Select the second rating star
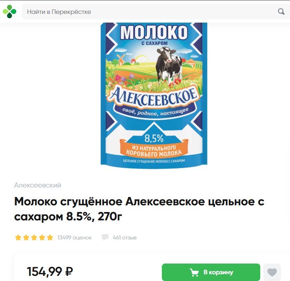The image size is (290, 281). click(x=26, y=237)
